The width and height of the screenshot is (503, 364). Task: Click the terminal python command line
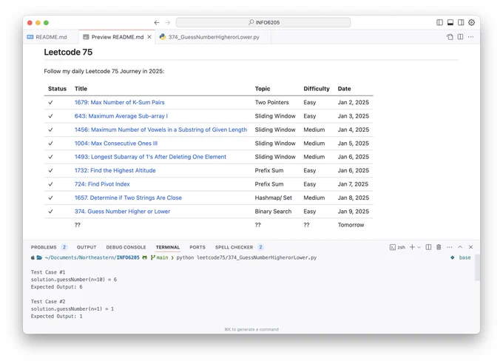[x=246, y=257]
